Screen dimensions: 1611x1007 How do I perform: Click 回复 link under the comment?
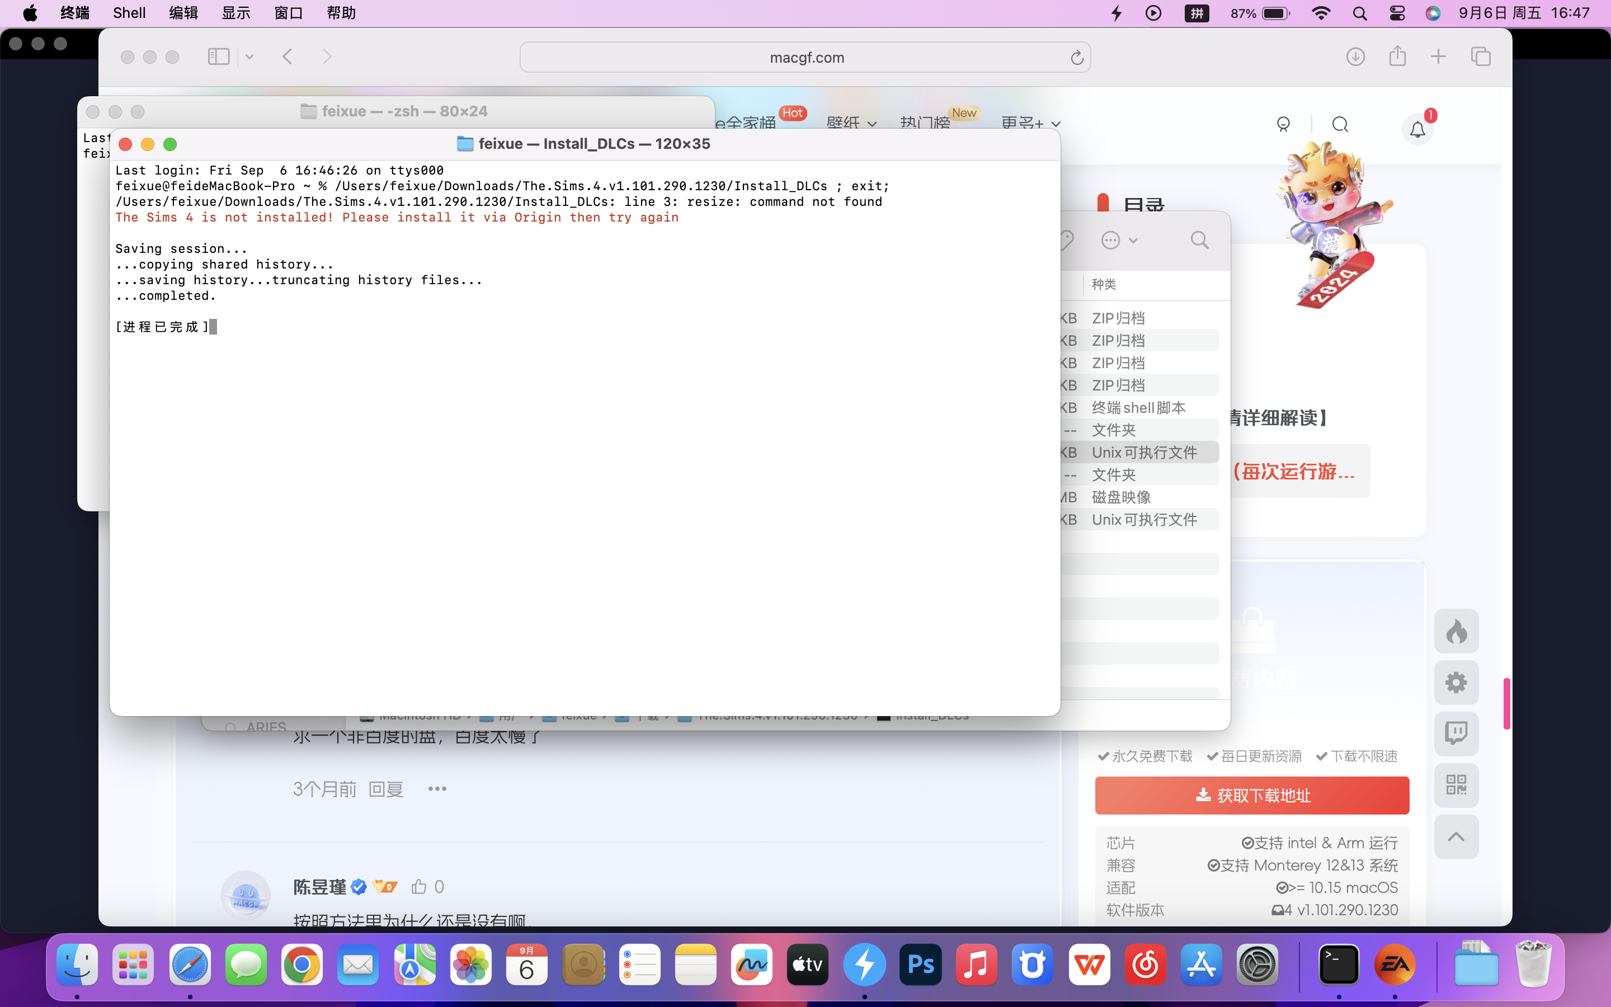tap(386, 789)
